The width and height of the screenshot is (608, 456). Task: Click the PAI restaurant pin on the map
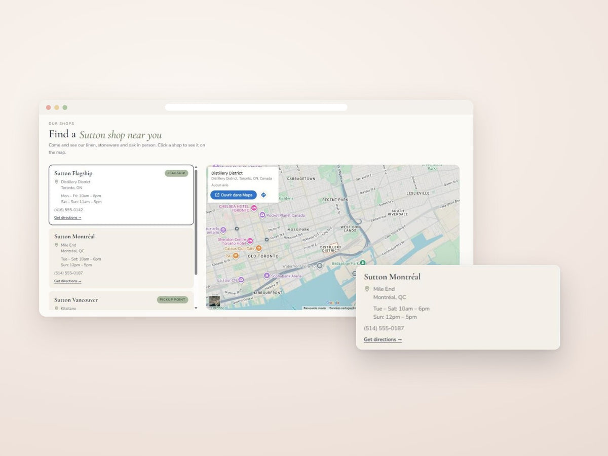pyautogui.click(x=236, y=256)
